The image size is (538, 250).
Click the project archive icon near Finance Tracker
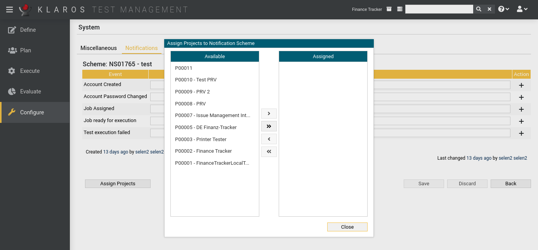[x=389, y=9]
